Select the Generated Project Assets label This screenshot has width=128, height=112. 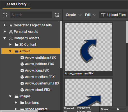[x=33, y=25]
